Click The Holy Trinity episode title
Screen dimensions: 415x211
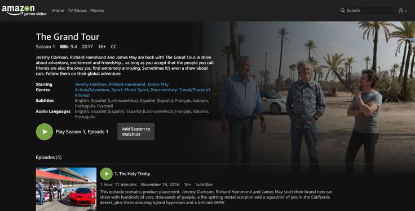tap(133, 174)
